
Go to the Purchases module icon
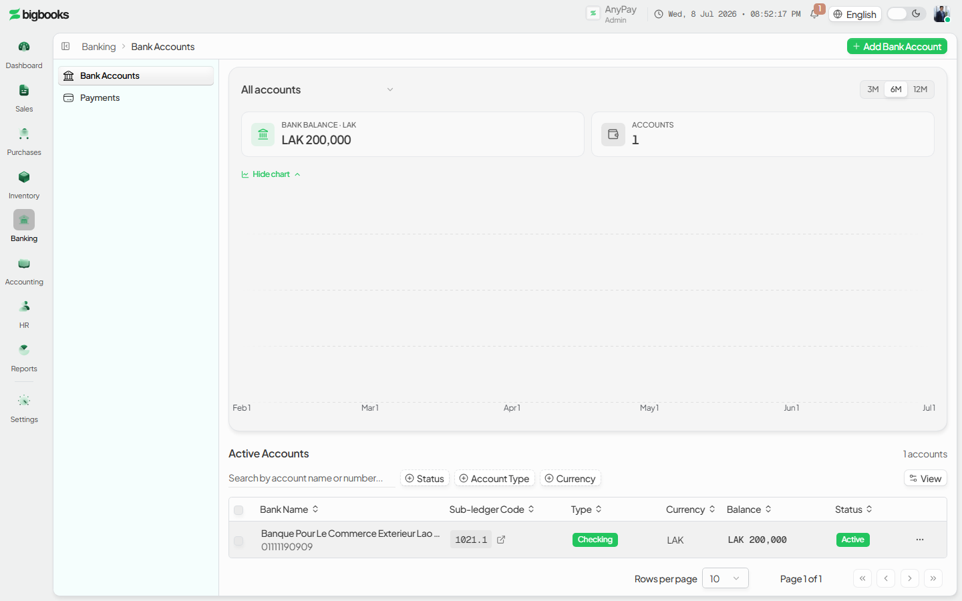pos(24,134)
